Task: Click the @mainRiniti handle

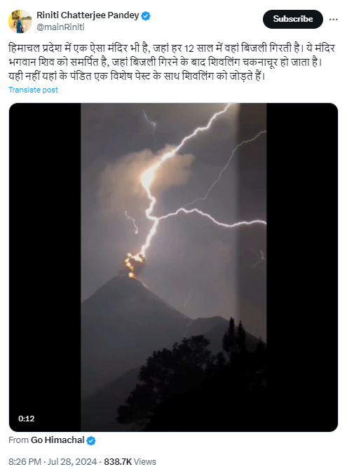Action: (60, 27)
